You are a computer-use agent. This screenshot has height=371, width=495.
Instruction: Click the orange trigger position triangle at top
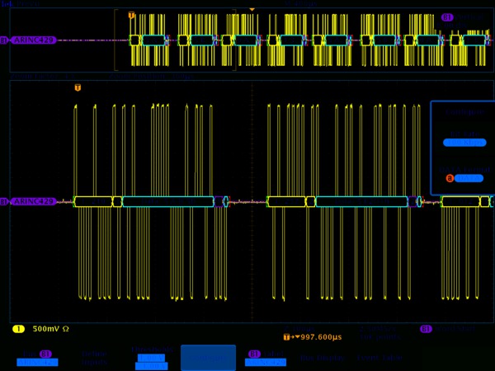[x=252, y=10]
